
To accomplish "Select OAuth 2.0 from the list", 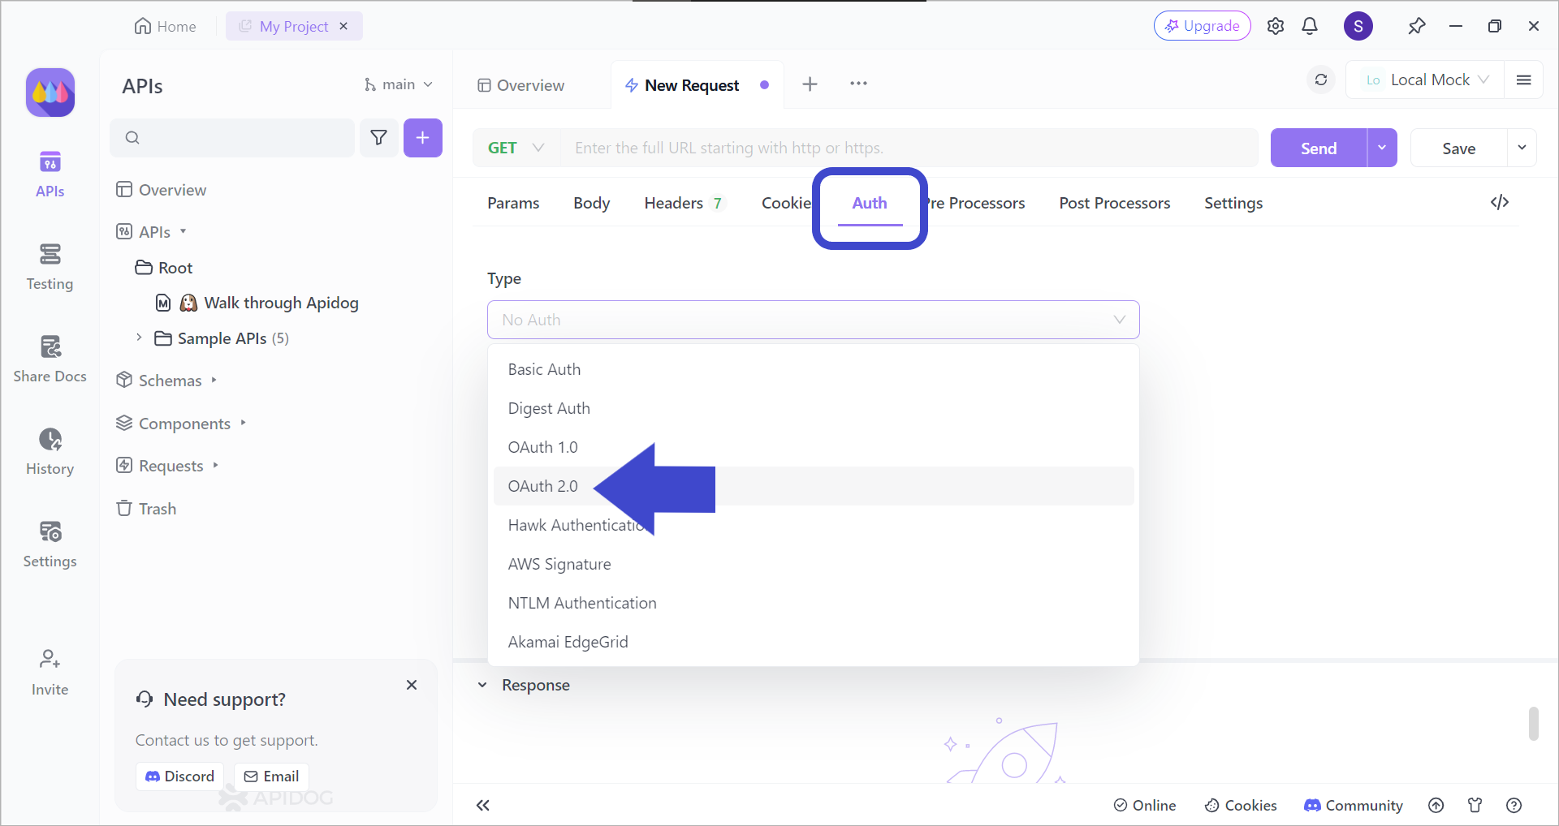I will [x=543, y=486].
